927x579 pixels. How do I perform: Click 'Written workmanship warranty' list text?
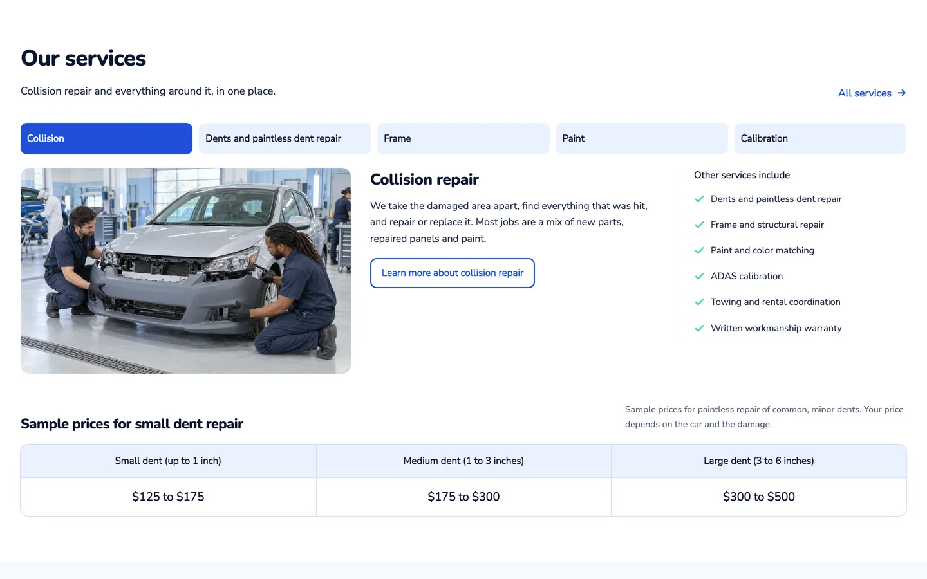click(x=776, y=328)
